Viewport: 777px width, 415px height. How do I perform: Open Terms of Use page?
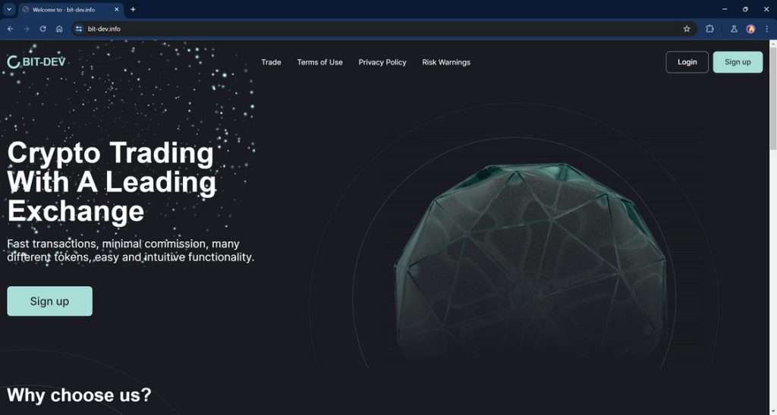tap(319, 62)
